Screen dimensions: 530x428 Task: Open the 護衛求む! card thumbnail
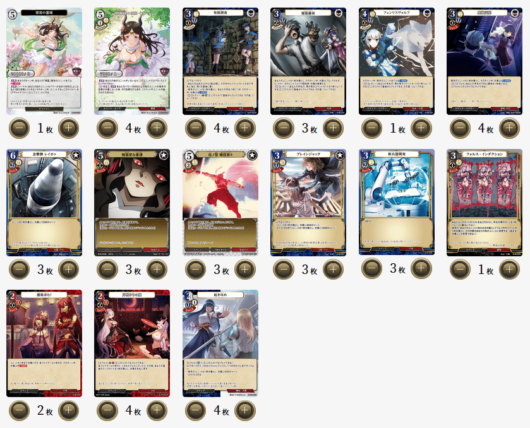point(44,343)
